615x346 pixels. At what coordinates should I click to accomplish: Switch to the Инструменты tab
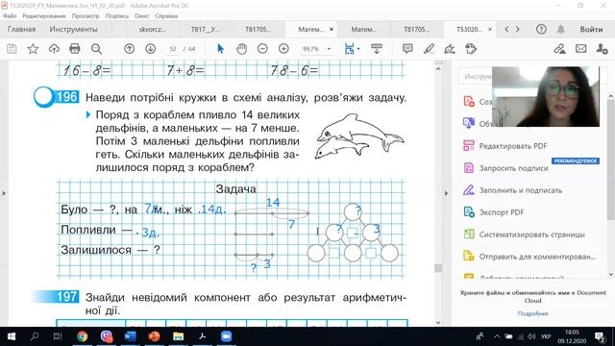(73, 29)
